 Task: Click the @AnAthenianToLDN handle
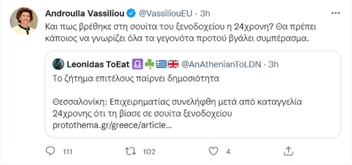(221, 65)
